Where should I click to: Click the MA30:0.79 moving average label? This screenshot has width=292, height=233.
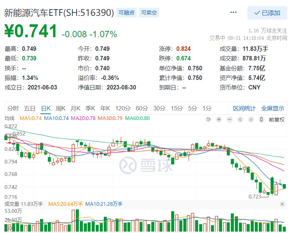click(110, 119)
